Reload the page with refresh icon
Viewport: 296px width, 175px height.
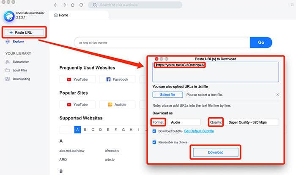(x=81, y=5)
